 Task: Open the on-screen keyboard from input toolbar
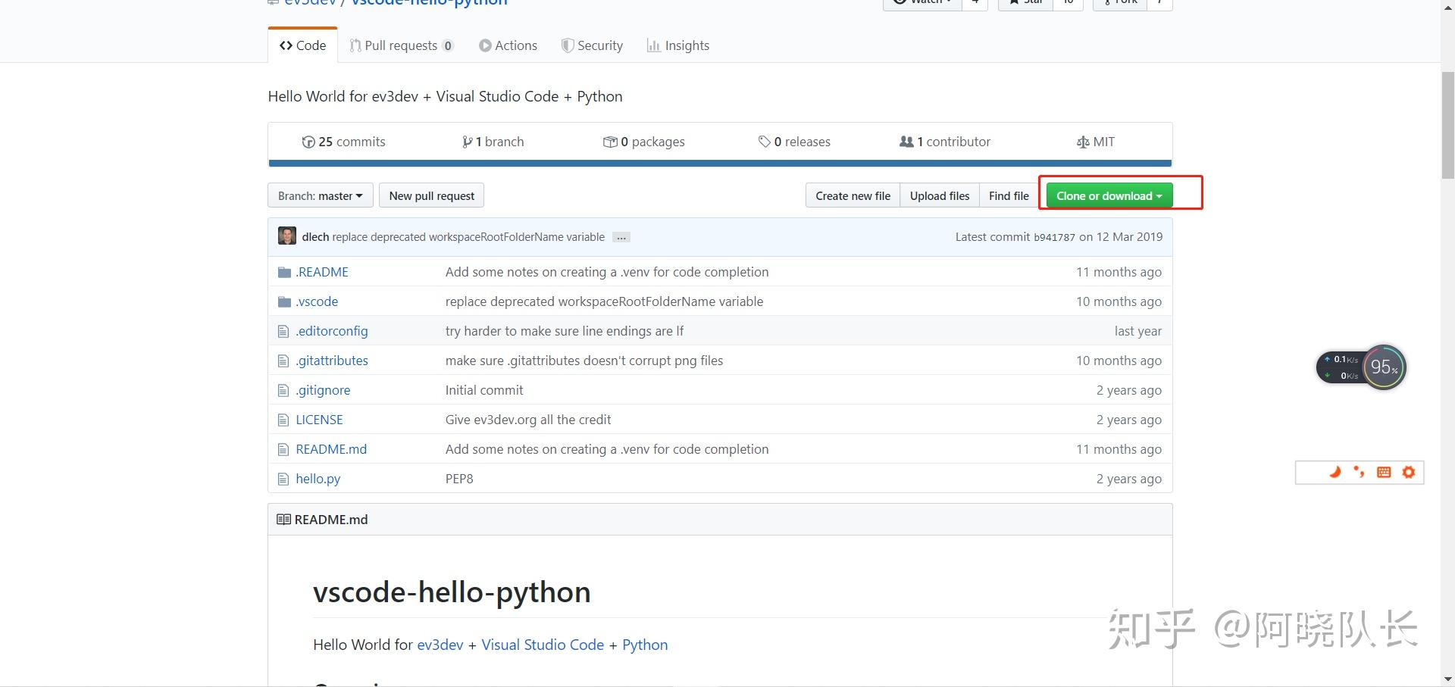(1384, 472)
